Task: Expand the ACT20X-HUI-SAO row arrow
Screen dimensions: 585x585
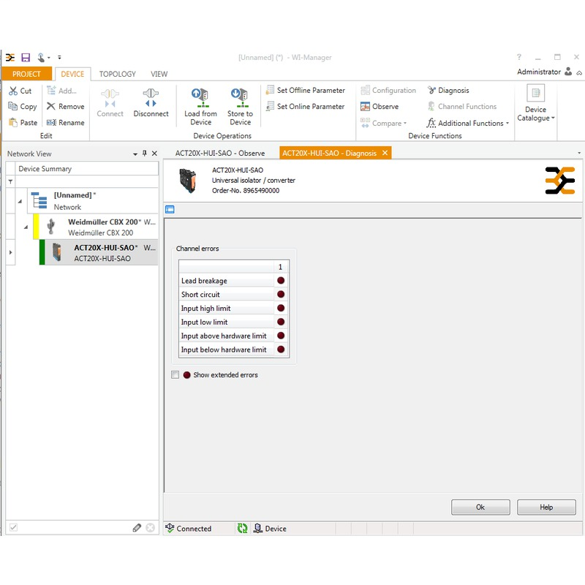Action: point(10,252)
